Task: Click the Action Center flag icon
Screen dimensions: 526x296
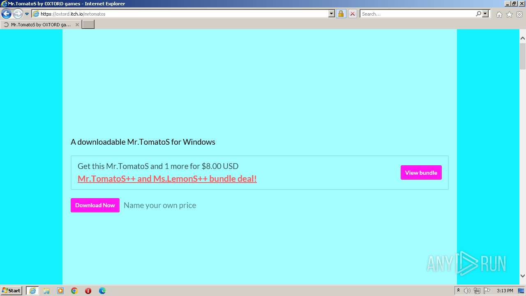Action: (487, 291)
